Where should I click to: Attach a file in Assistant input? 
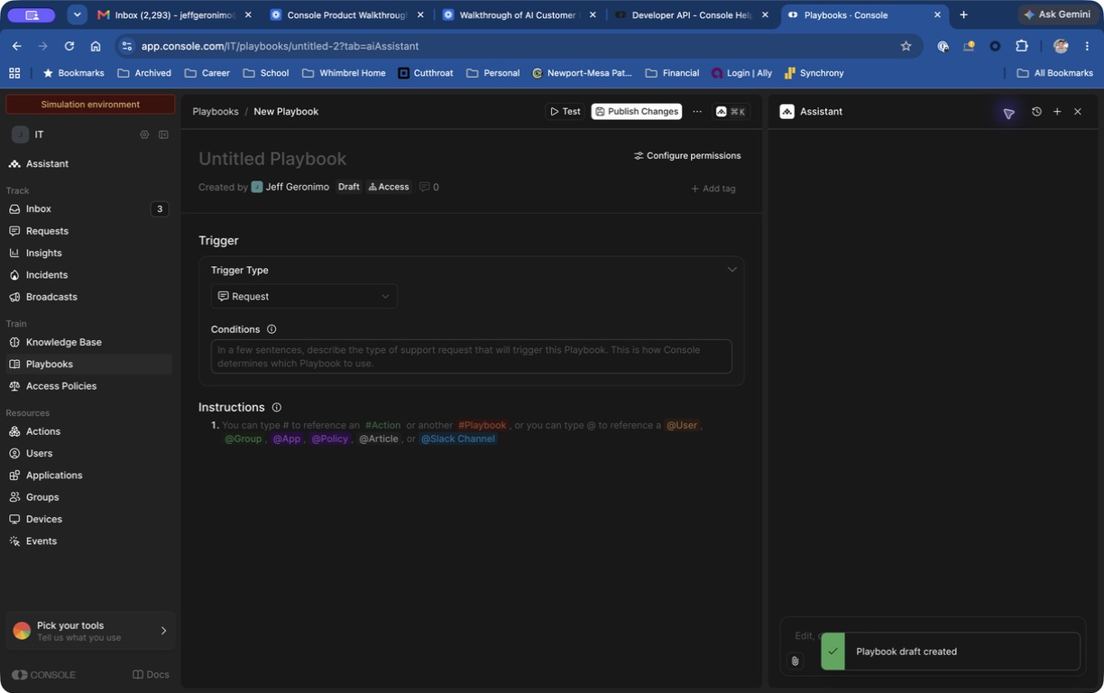(795, 661)
